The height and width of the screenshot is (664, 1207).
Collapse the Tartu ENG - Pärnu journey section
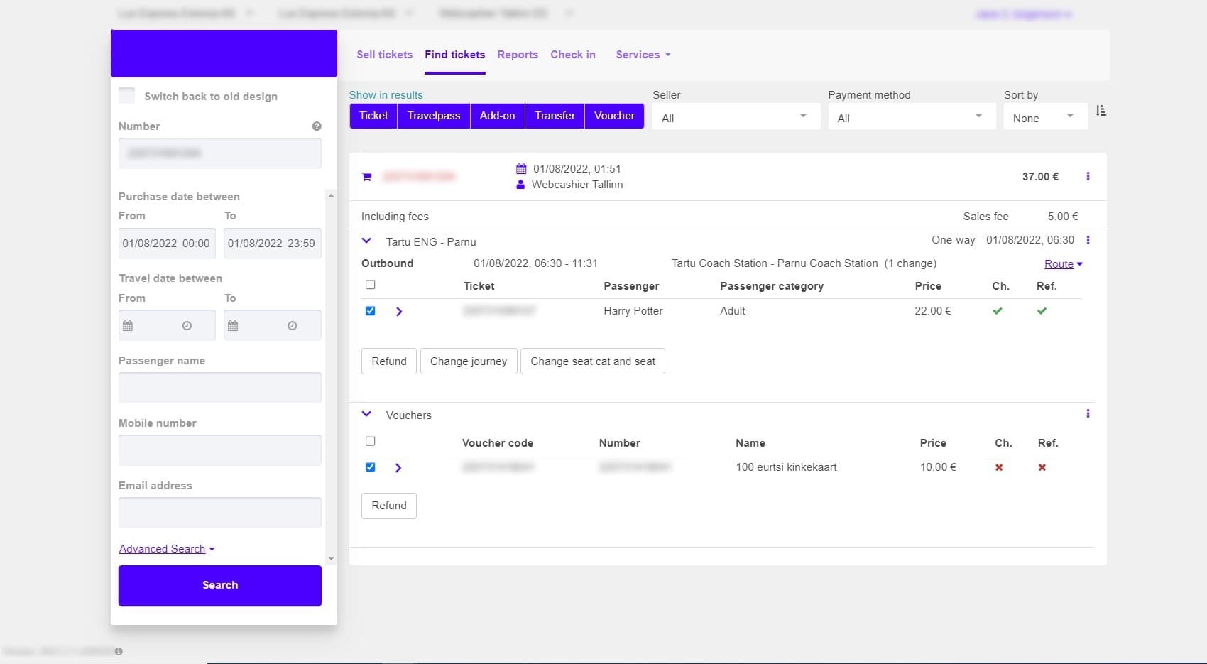tap(366, 241)
